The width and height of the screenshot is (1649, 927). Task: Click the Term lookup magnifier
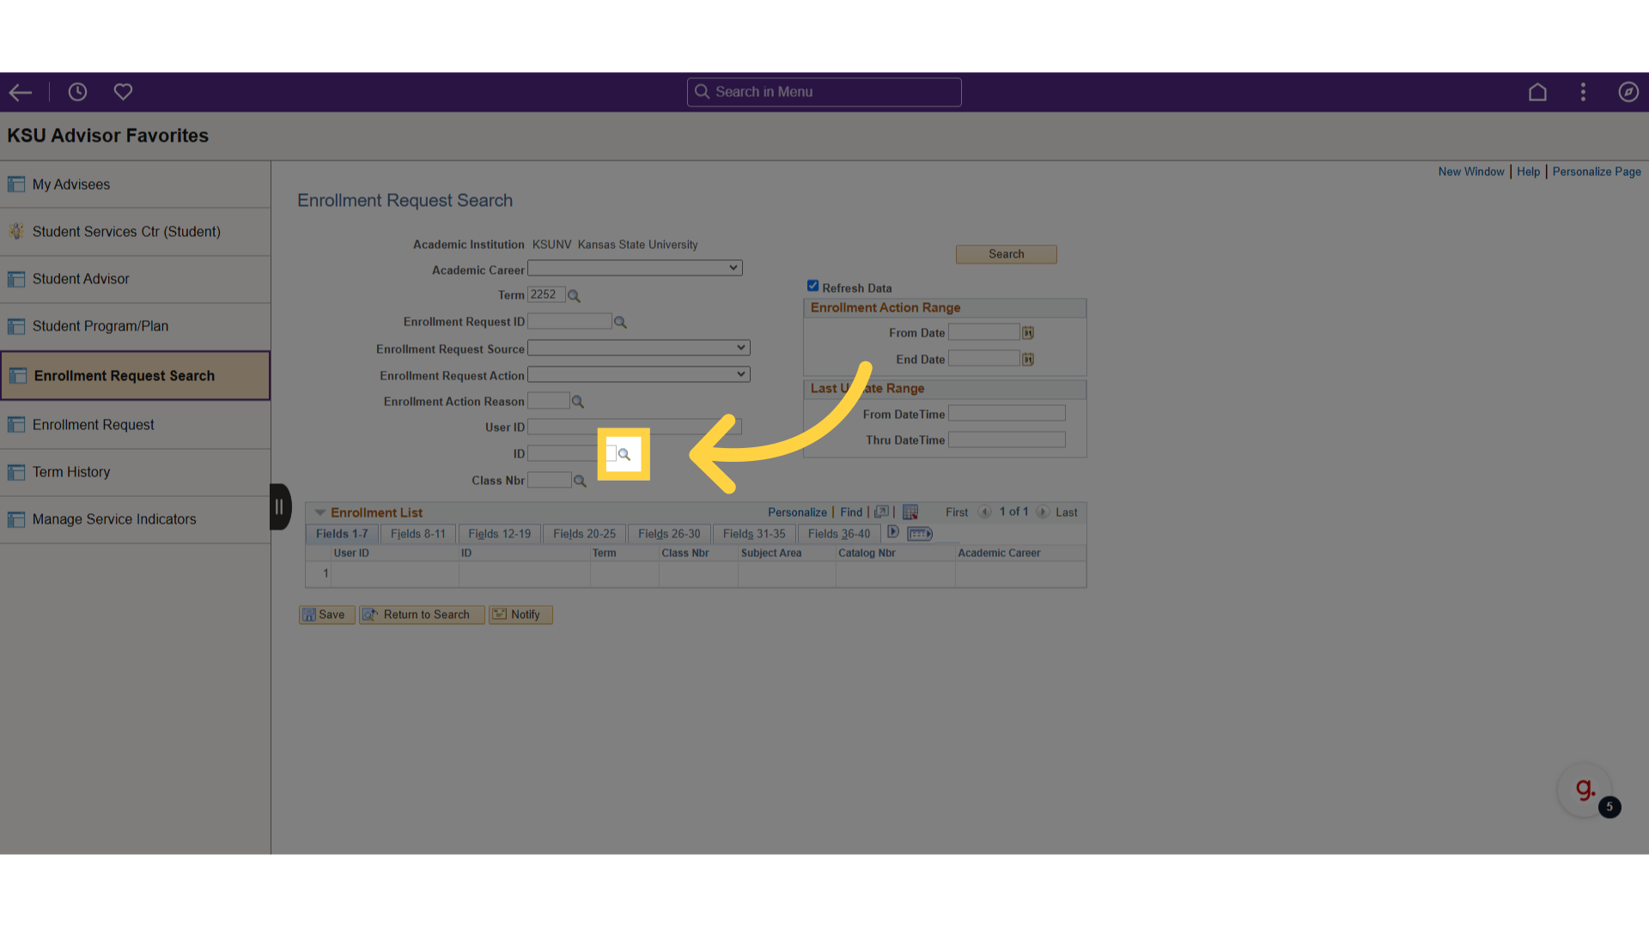coord(574,296)
